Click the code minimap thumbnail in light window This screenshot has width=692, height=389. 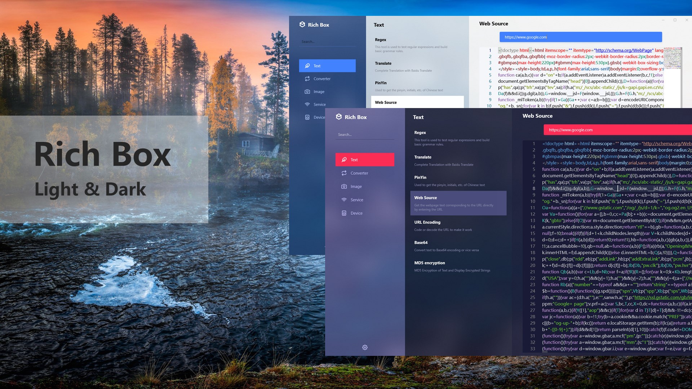point(672,58)
